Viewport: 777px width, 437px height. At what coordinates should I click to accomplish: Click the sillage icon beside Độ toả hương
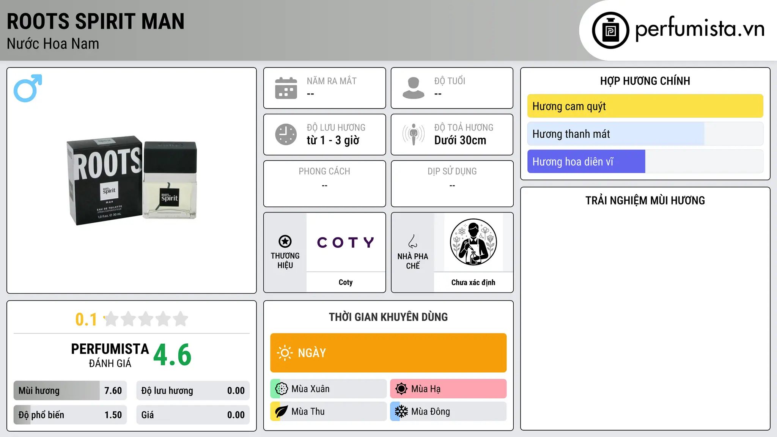tap(414, 134)
